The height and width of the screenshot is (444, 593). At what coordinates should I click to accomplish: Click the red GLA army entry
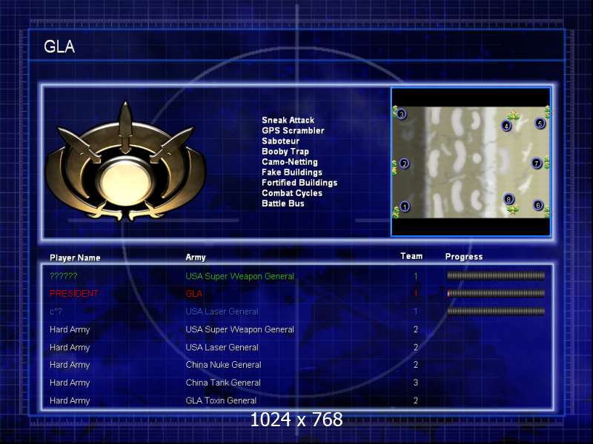pos(194,293)
